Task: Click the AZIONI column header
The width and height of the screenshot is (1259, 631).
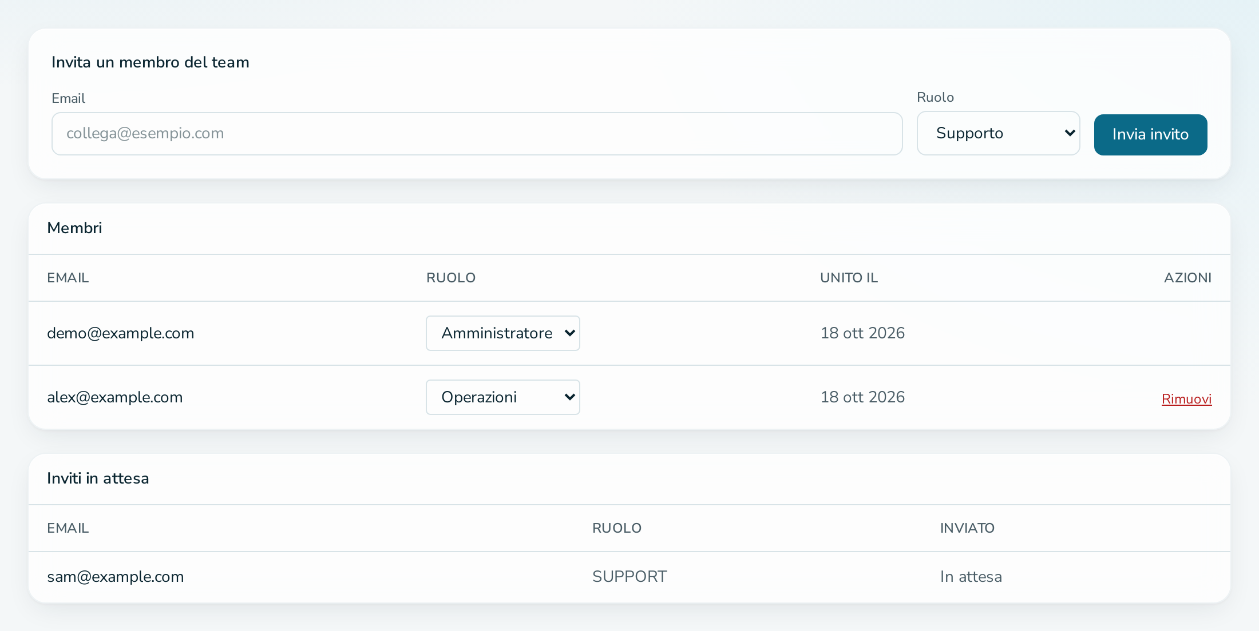Action: (1187, 278)
